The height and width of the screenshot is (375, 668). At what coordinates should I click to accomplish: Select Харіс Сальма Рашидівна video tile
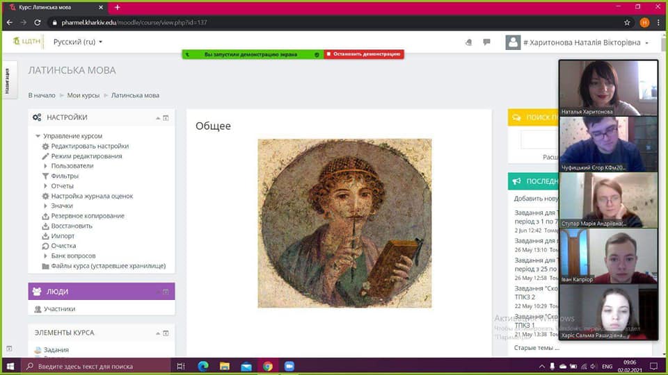click(608, 312)
